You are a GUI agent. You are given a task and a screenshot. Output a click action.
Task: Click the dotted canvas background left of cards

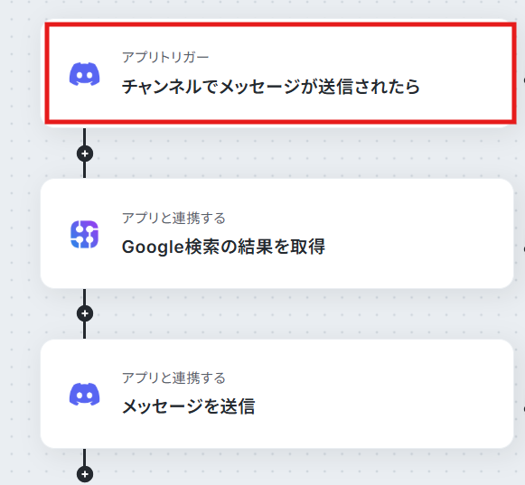pos(20,234)
